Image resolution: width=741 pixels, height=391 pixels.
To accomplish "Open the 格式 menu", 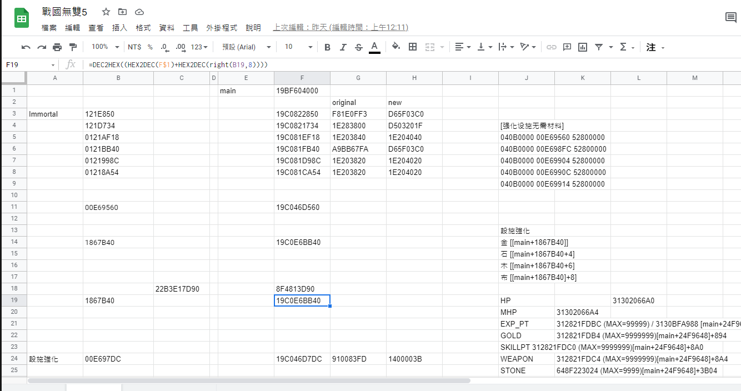I will (143, 27).
